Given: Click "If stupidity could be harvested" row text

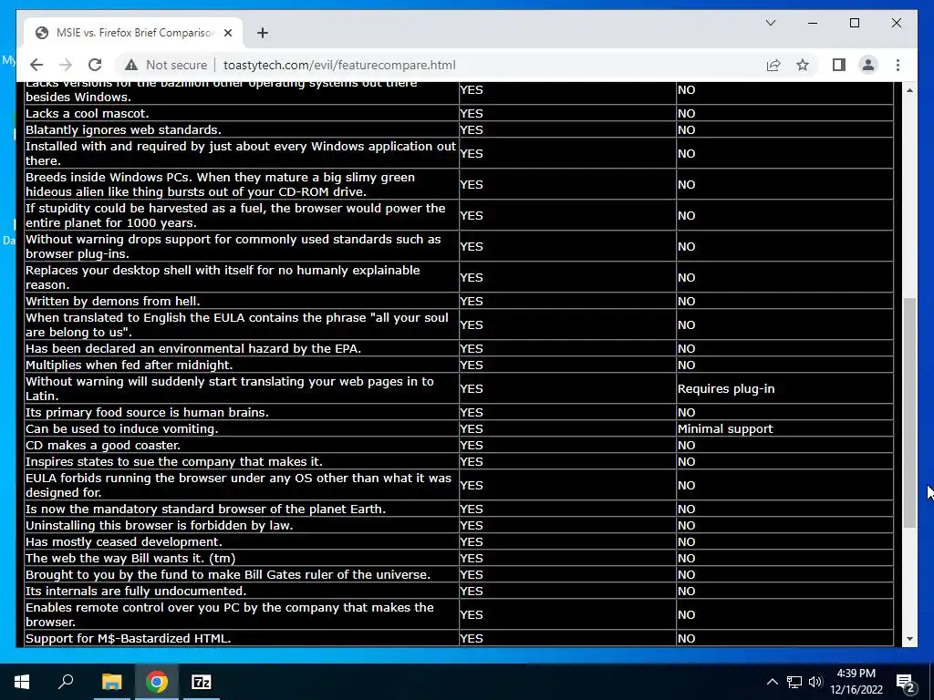Looking at the screenshot, I should pyautogui.click(x=235, y=215).
